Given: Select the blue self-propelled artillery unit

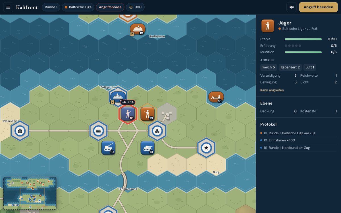Looking at the screenshot, I should click(108, 148).
